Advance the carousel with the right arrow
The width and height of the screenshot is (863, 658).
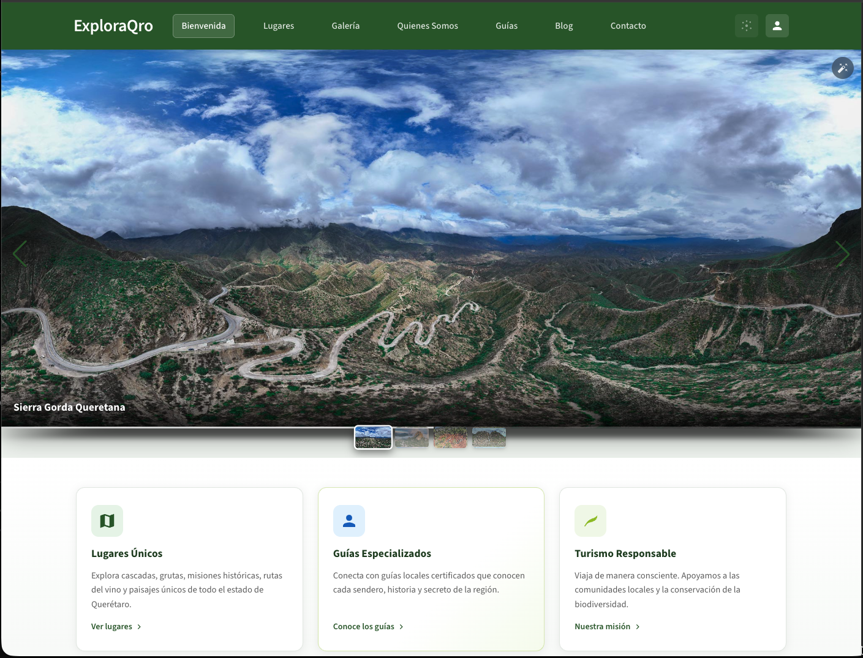click(x=842, y=253)
